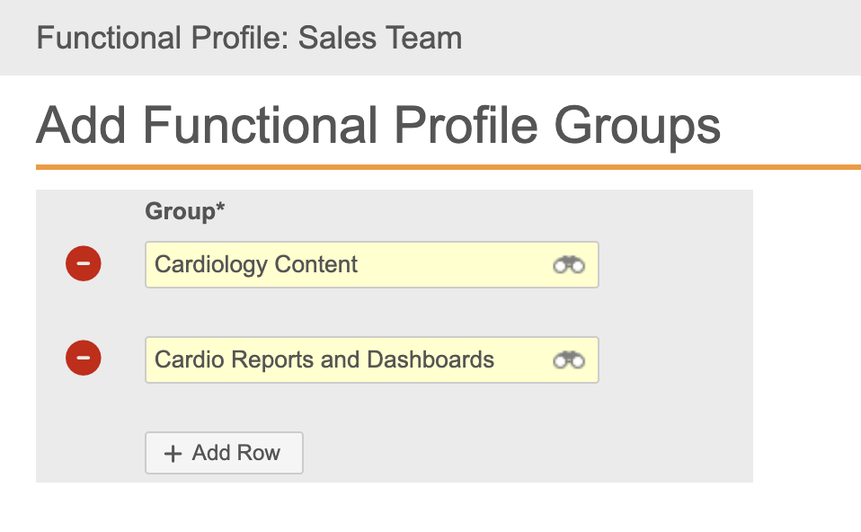The image size is (861, 532).
Task: Remove the Cardiology Content group row
Action: point(84,264)
